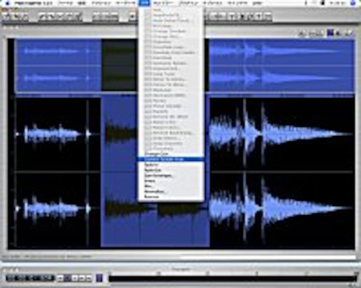Close the open DSP menu title
This screenshot has height=288, width=361.
pyautogui.click(x=144, y=3)
